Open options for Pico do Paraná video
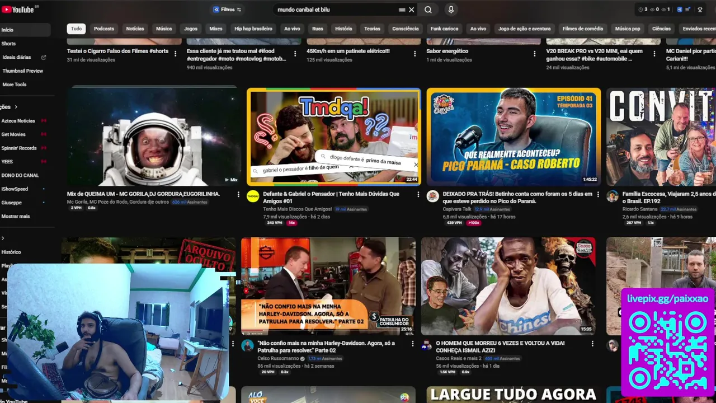The width and height of the screenshot is (716, 403). coord(598,195)
